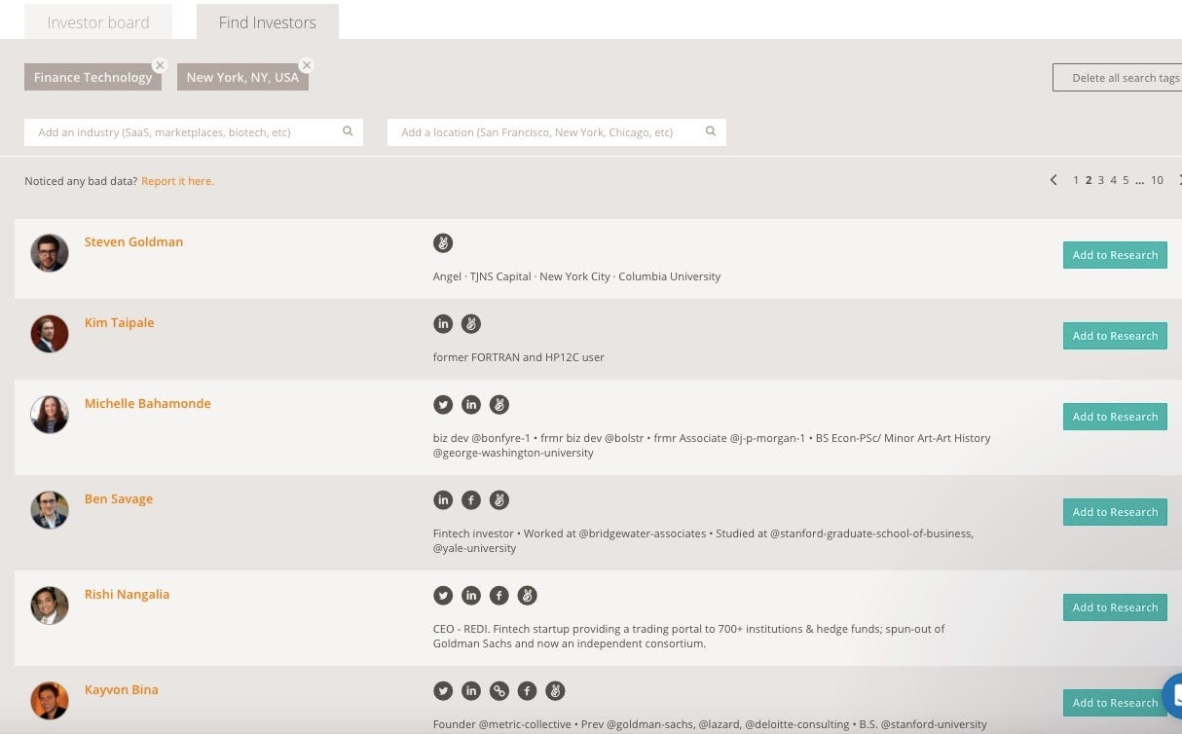The width and height of the screenshot is (1182, 734).
Task: Go to results page 4
Action: pyautogui.click(x=1114, y=180)
